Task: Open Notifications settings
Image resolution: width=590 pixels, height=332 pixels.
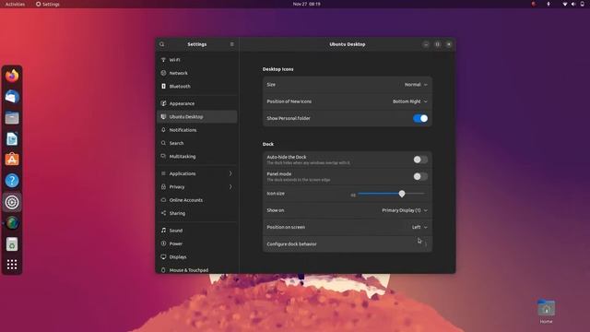Action: pyautogui.click(x=196, y=130)
